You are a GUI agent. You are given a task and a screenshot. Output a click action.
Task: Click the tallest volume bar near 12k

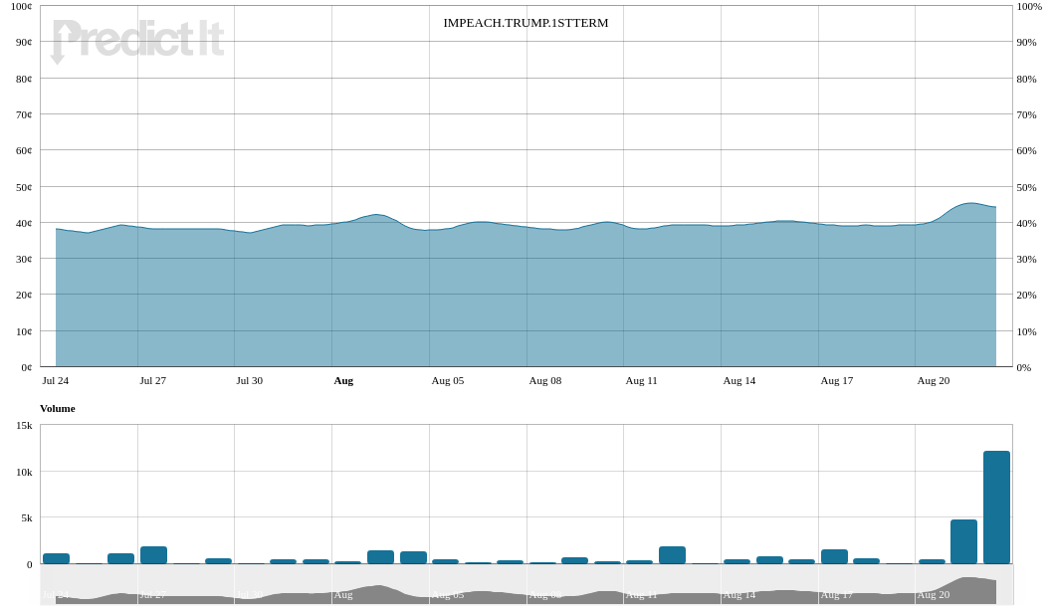(996, 508)
